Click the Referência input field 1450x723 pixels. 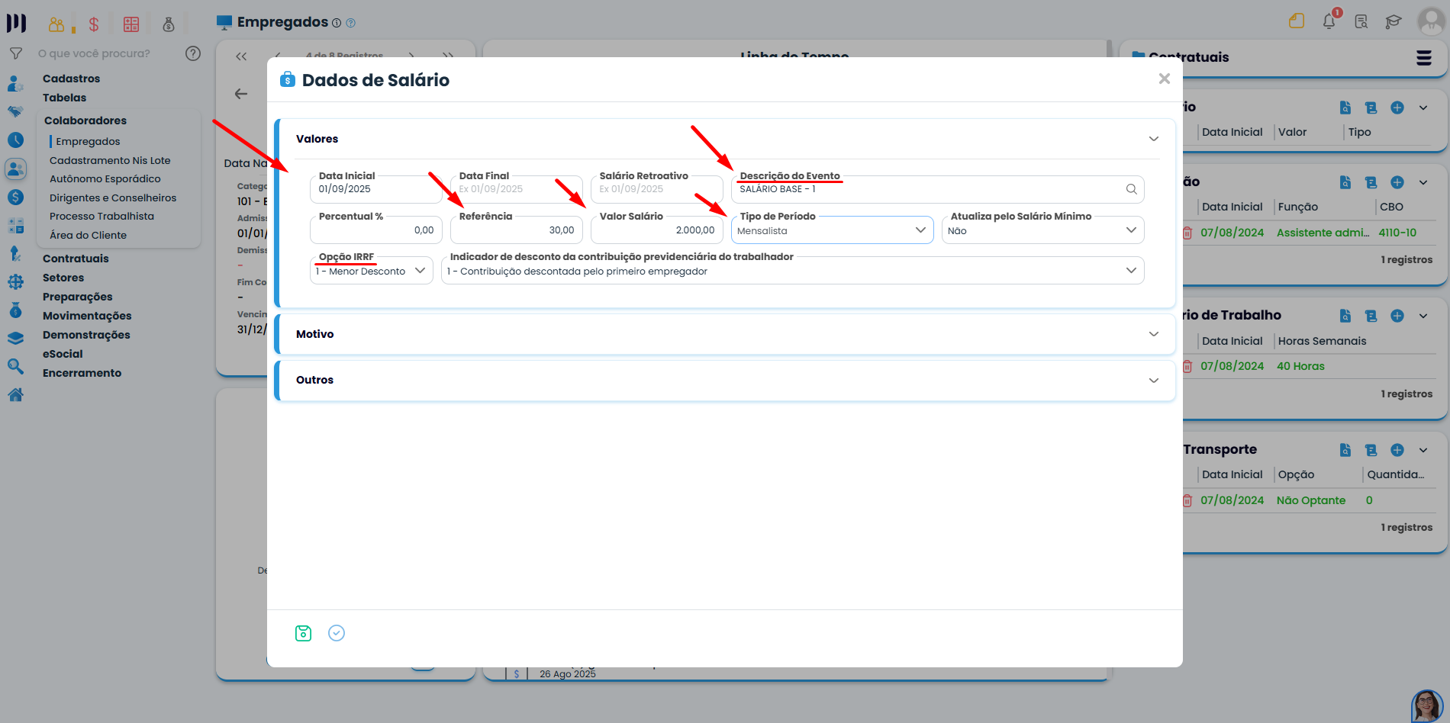[x=517, y=230]
